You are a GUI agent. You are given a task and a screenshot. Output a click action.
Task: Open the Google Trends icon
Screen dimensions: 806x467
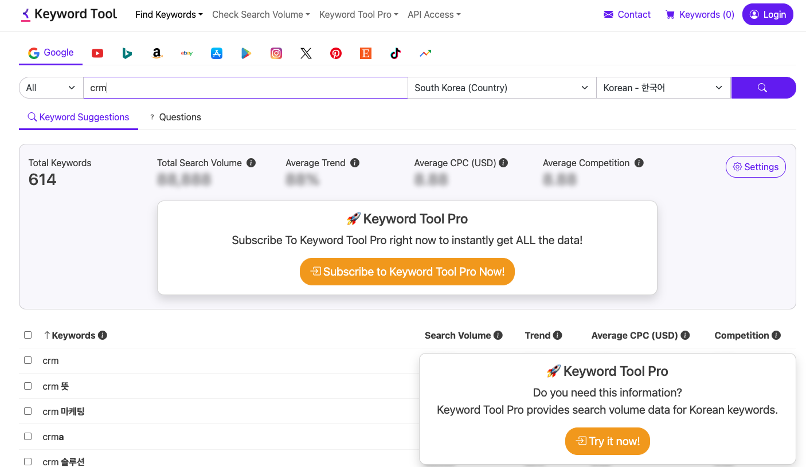point(425,53)
